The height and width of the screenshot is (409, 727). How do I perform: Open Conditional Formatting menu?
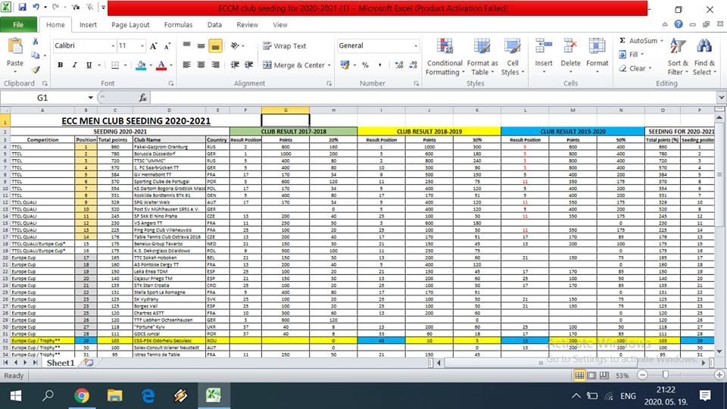tap(445, 57)
